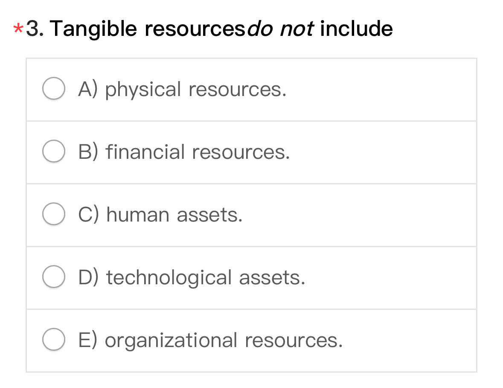503x388 pixels.
Task: Select answer D) technological assets
Action: pos(192,277)
